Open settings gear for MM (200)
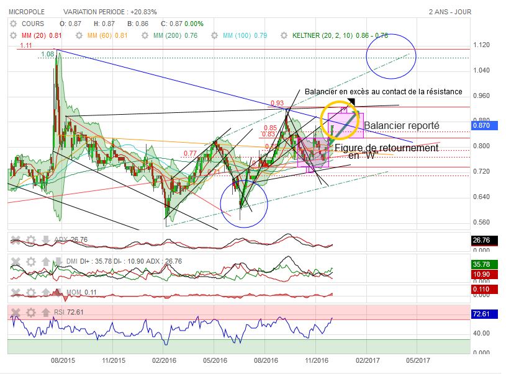This screenshot has width=506, height=374. (145, 35)
